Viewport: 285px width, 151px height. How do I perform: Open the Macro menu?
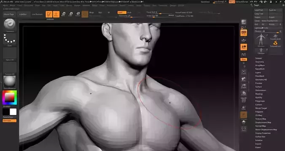[69, 5]
